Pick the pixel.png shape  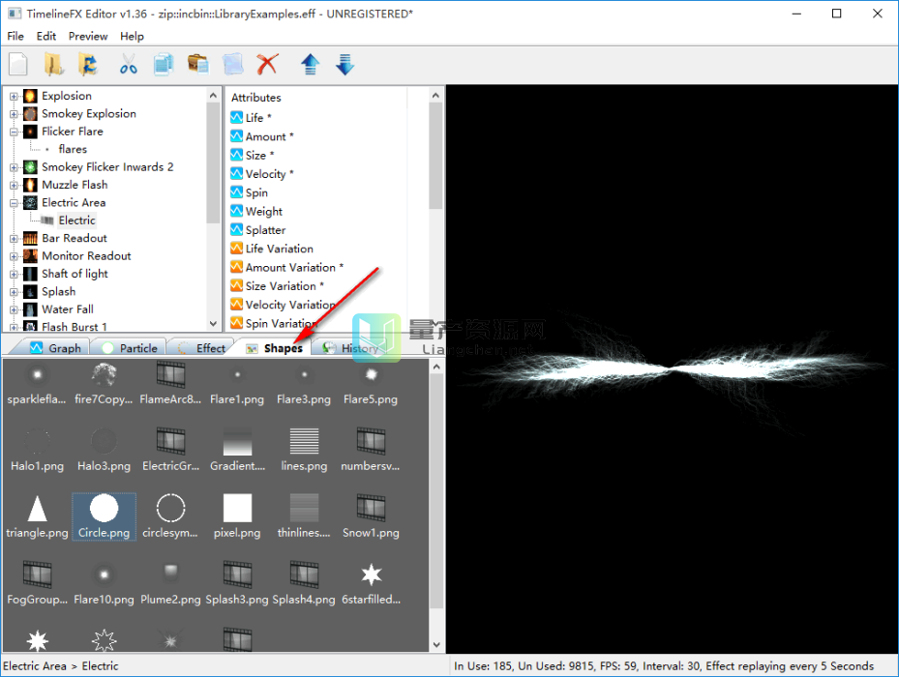click(237, 516)
